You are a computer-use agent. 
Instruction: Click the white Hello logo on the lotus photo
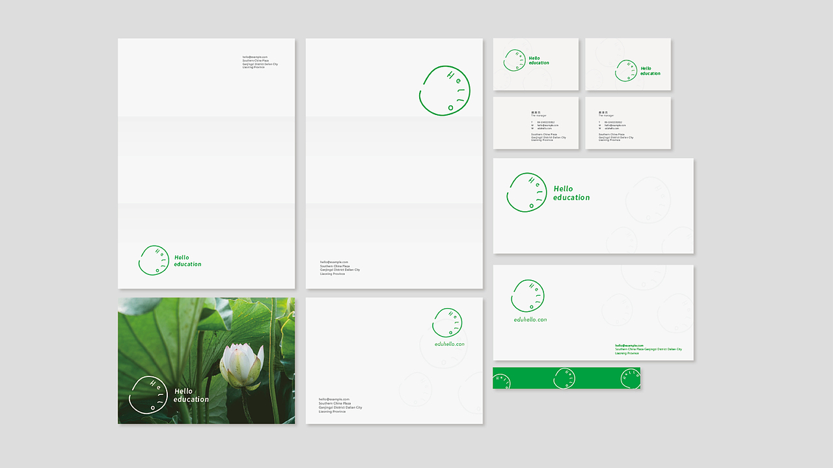(x=149, y=395)
